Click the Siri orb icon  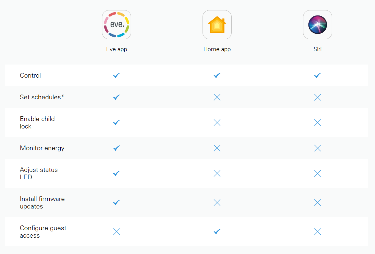pos(318,25)
